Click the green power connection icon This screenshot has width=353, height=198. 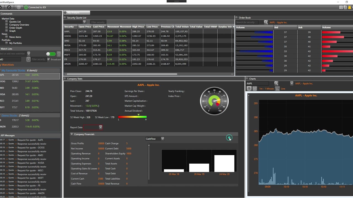click(x=26, y=7)
